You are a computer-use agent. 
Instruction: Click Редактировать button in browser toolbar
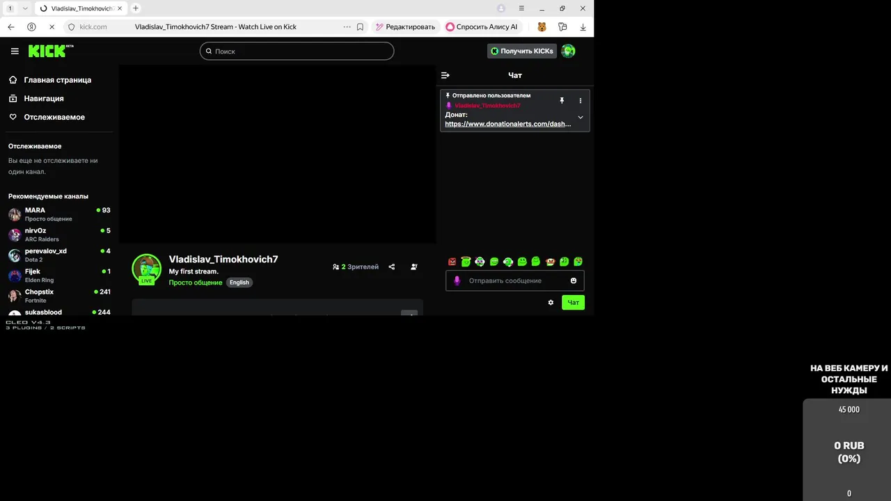(405, 26)
